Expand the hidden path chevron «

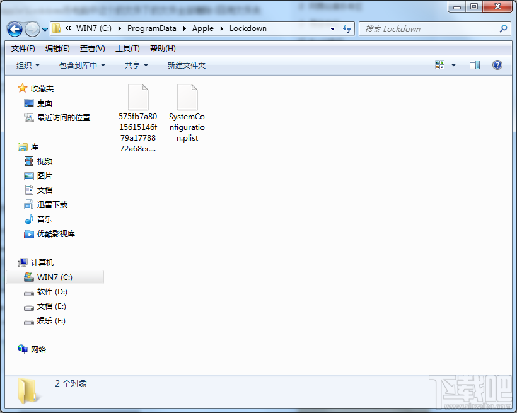coord(68,28)
